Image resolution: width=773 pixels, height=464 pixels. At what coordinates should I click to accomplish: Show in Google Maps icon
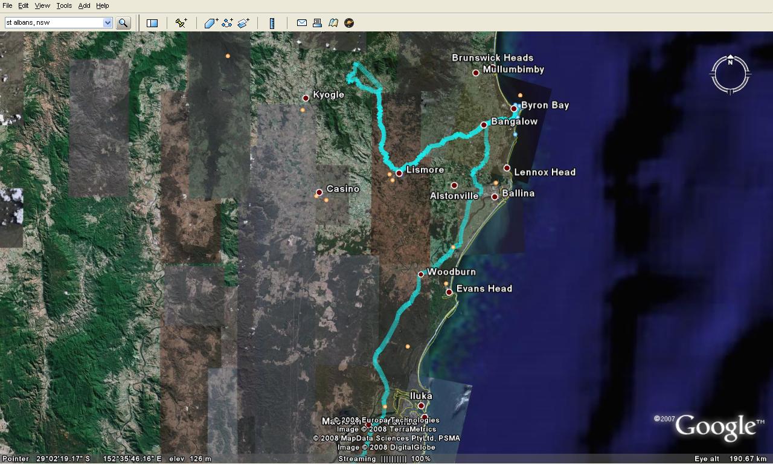point(333,23)
